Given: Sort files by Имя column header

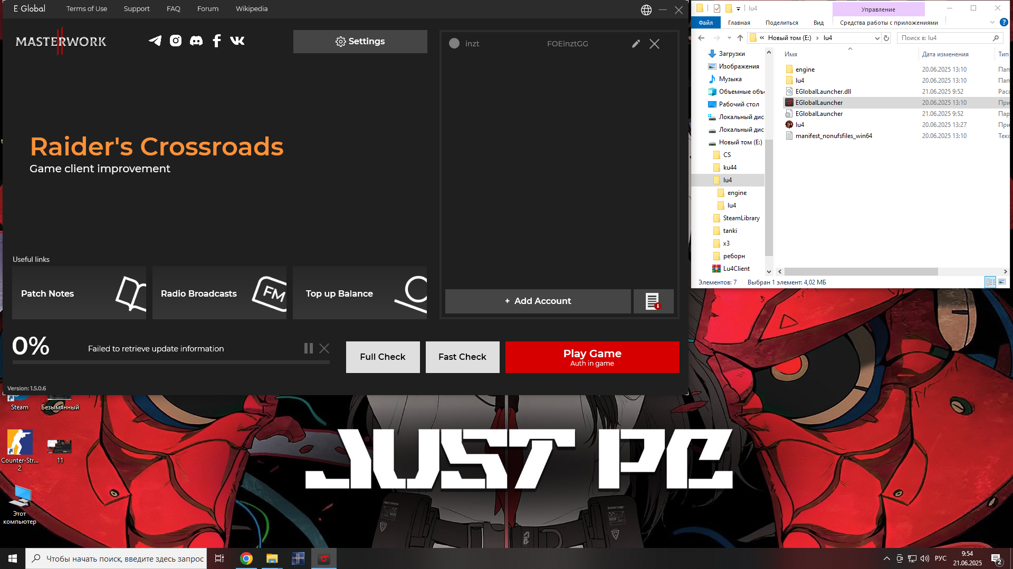Looking at the screenshot, I should [790, 54].
